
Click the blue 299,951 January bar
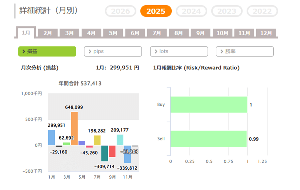point(51,137)
